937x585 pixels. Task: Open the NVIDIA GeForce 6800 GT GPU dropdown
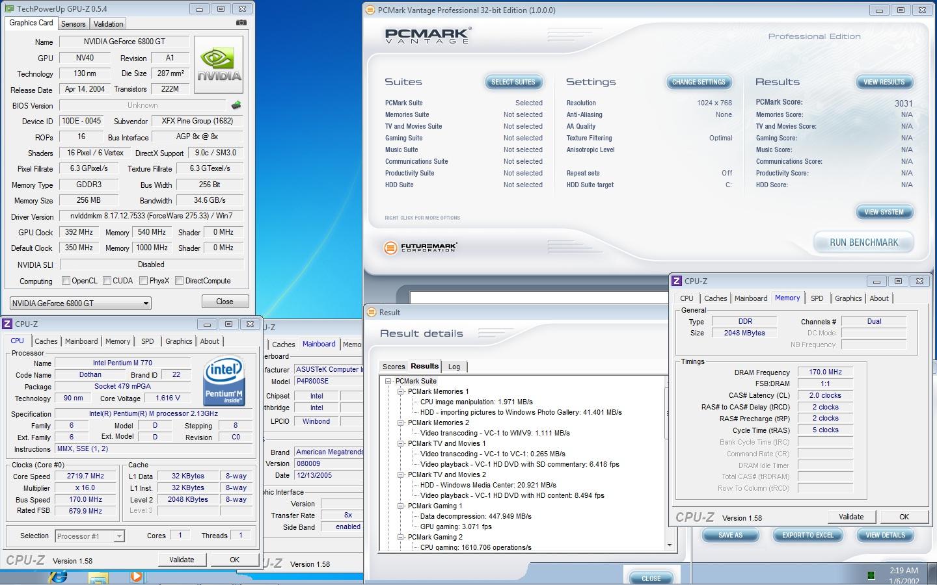click(81, 303)
